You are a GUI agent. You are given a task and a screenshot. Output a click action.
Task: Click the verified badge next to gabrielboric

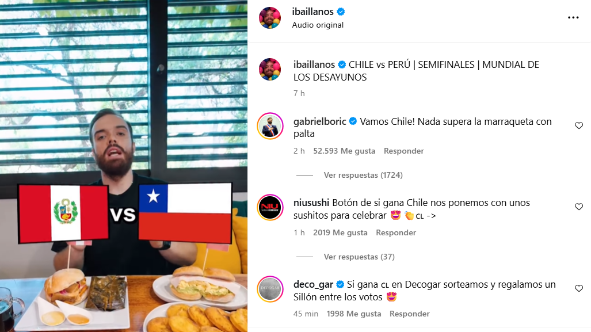(353, 121)
